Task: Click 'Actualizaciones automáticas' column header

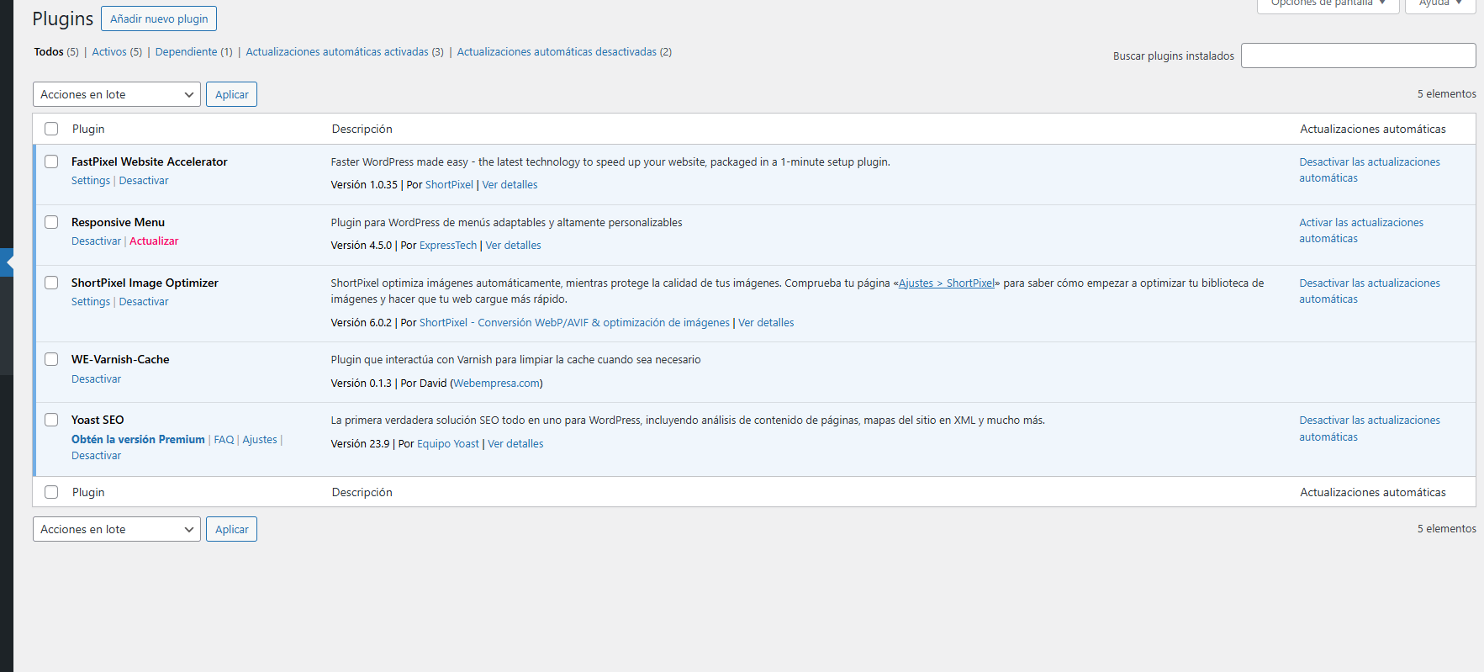Action: [1373, 129]
